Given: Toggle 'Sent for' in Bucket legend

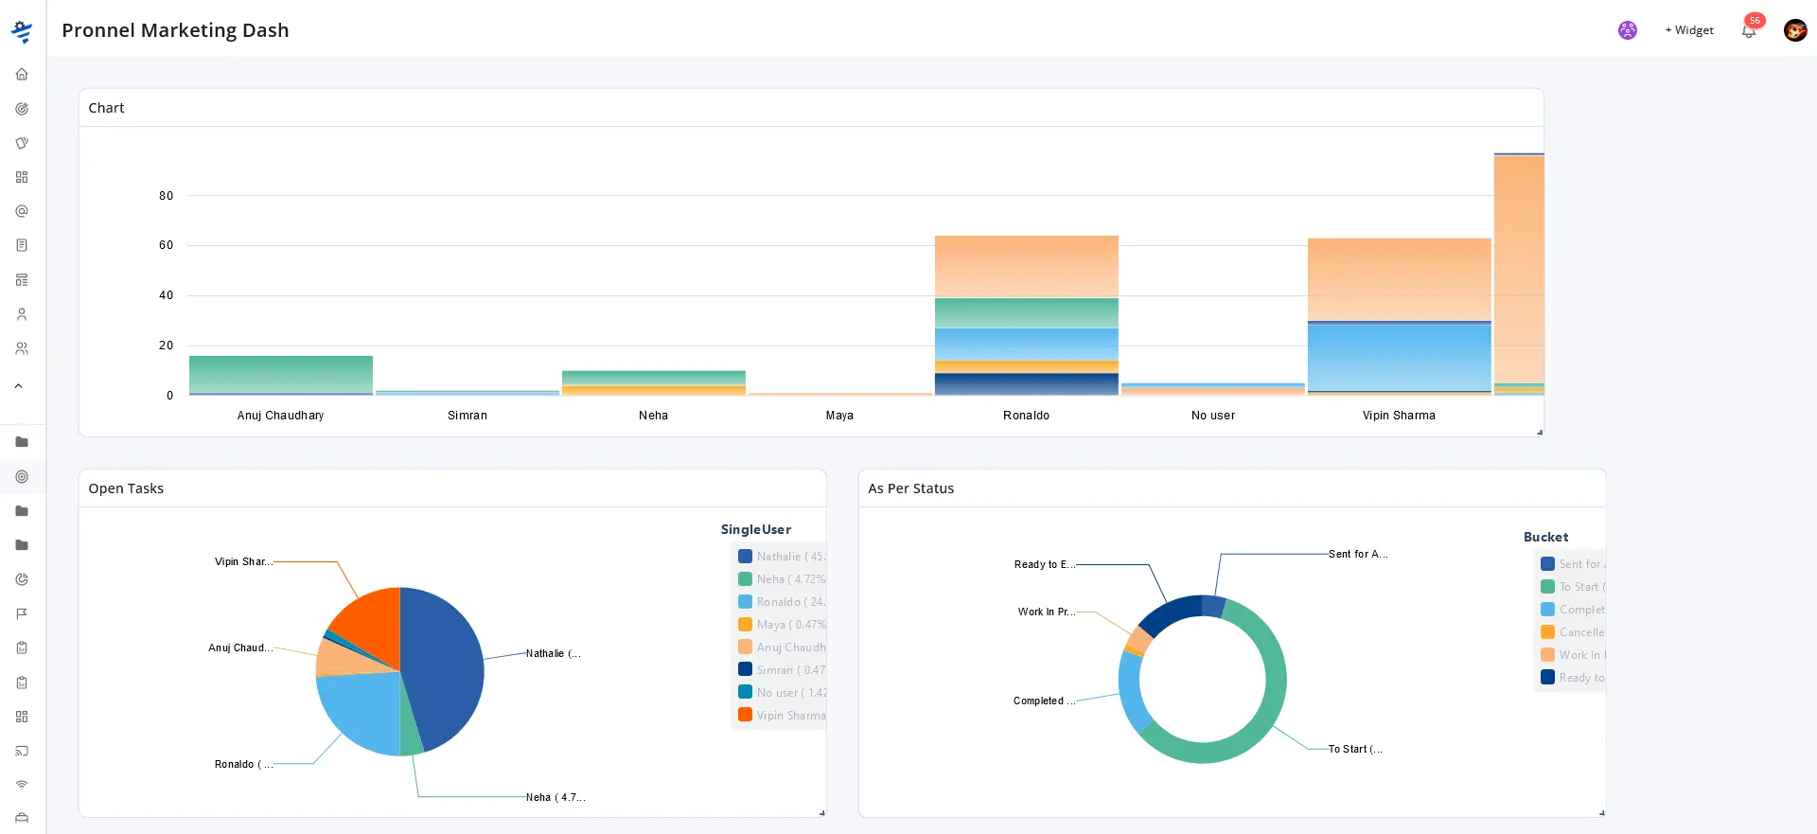Looking at the screenshot, I should 1573,564.
